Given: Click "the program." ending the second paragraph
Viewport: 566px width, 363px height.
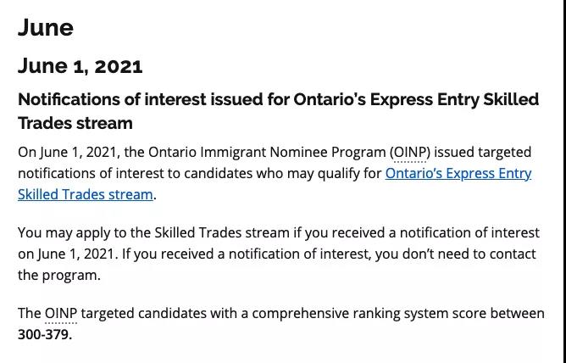Looking at the screenshot, I should point(59,275).
